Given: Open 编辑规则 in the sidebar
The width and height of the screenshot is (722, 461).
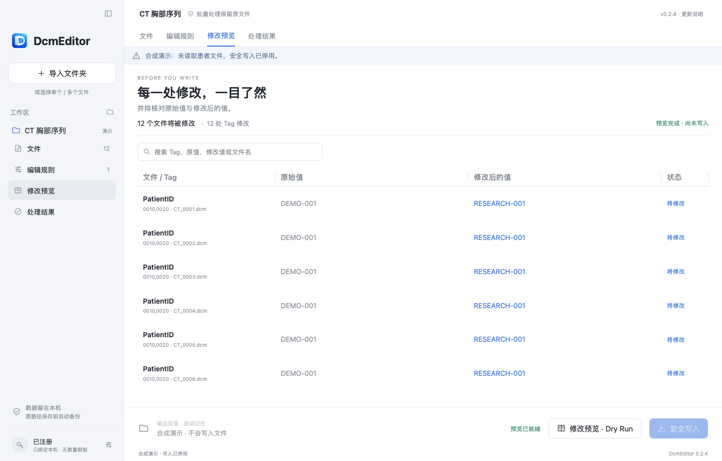Looking at the screenshot, I should [62, 170].
